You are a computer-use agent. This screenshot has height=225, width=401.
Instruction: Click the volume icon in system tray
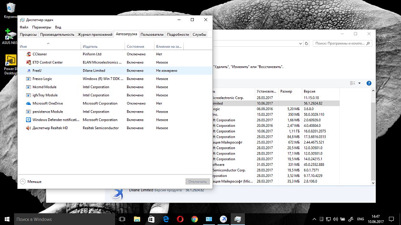click(x=336, y=219)
